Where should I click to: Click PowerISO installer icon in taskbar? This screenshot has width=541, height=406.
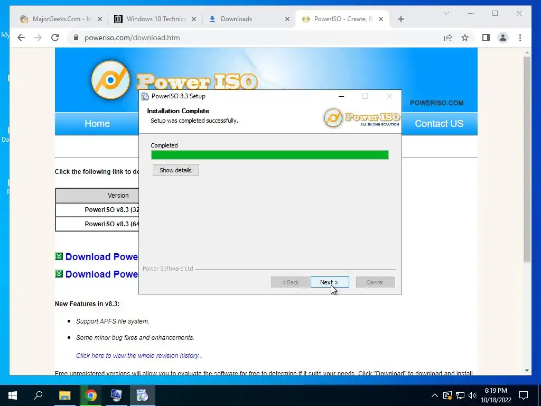142,395
